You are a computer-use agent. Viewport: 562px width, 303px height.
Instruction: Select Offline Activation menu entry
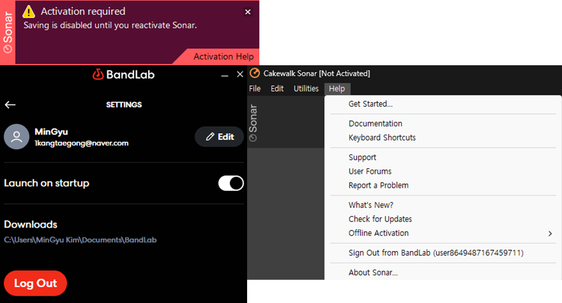coord(443,233)
